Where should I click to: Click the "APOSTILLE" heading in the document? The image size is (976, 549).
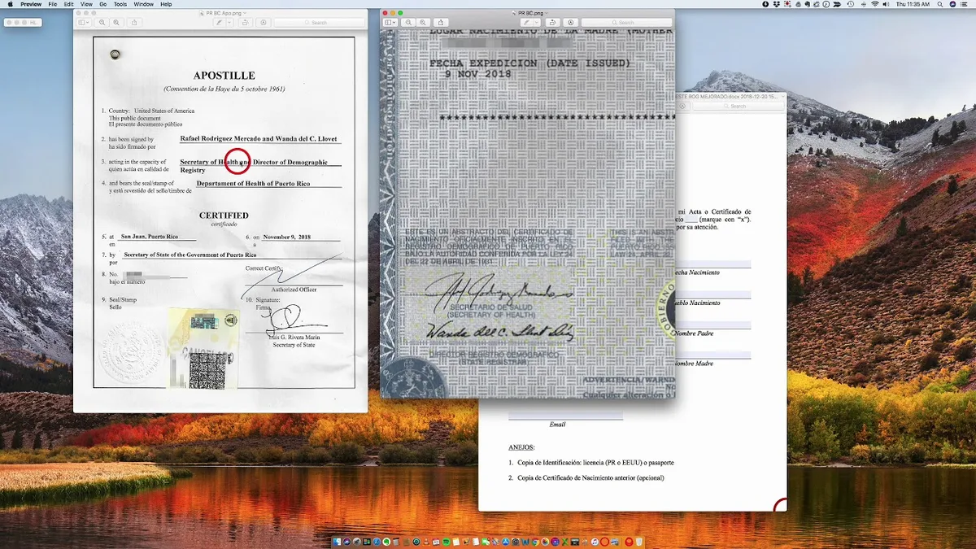click(224, 75)
